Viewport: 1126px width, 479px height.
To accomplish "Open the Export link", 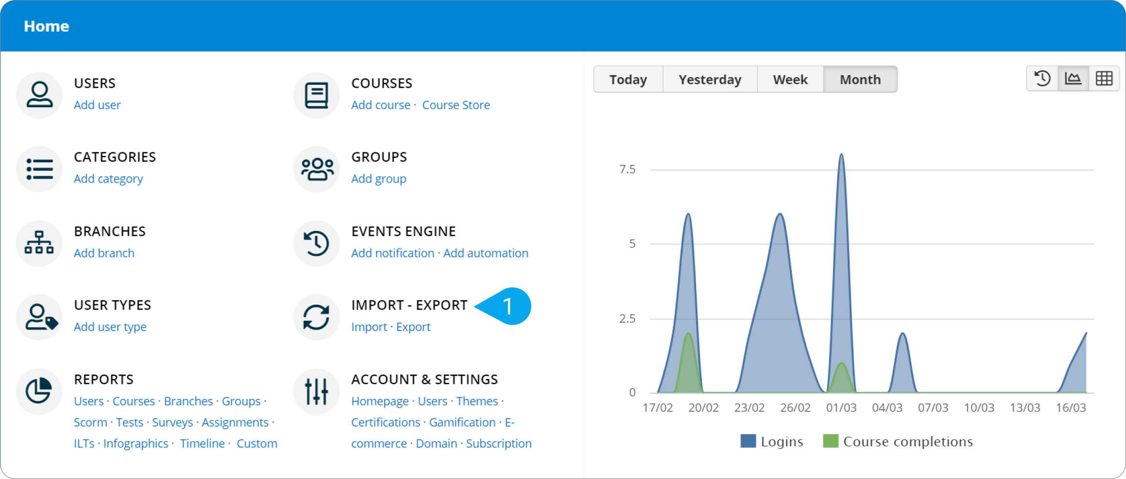I will (413, 327).
